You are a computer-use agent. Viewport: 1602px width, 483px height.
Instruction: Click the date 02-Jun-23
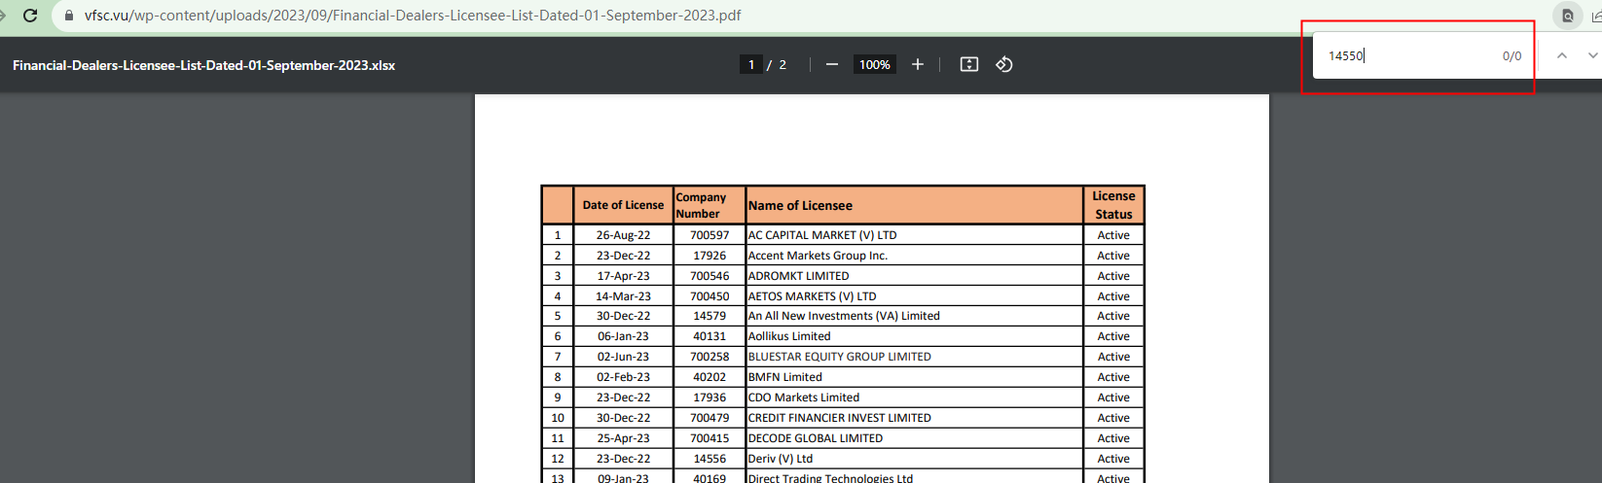point(623,357)
